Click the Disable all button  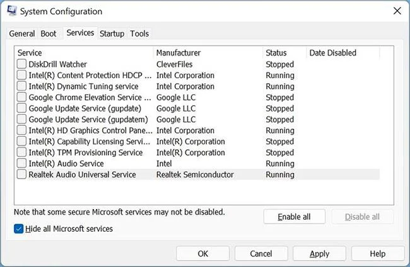[x=363, y=217]
